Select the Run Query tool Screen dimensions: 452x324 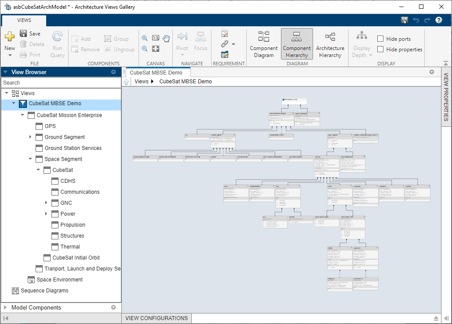(x=57, y=44)
